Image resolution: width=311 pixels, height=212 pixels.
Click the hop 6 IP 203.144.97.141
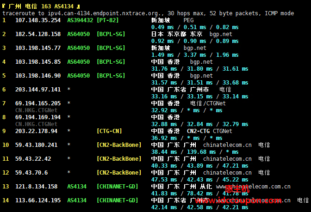point(38,90)
